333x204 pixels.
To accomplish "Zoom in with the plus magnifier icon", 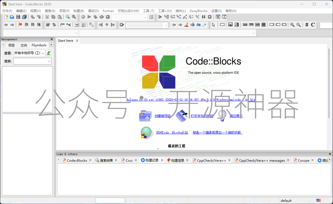I will (292, 25).
